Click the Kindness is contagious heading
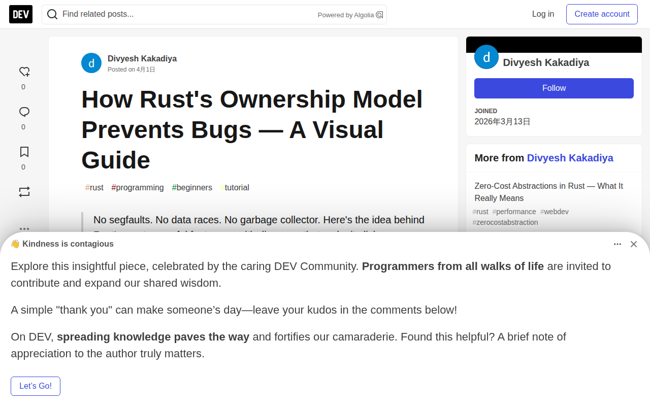This screenshot has width=650, height=406. 62,244
